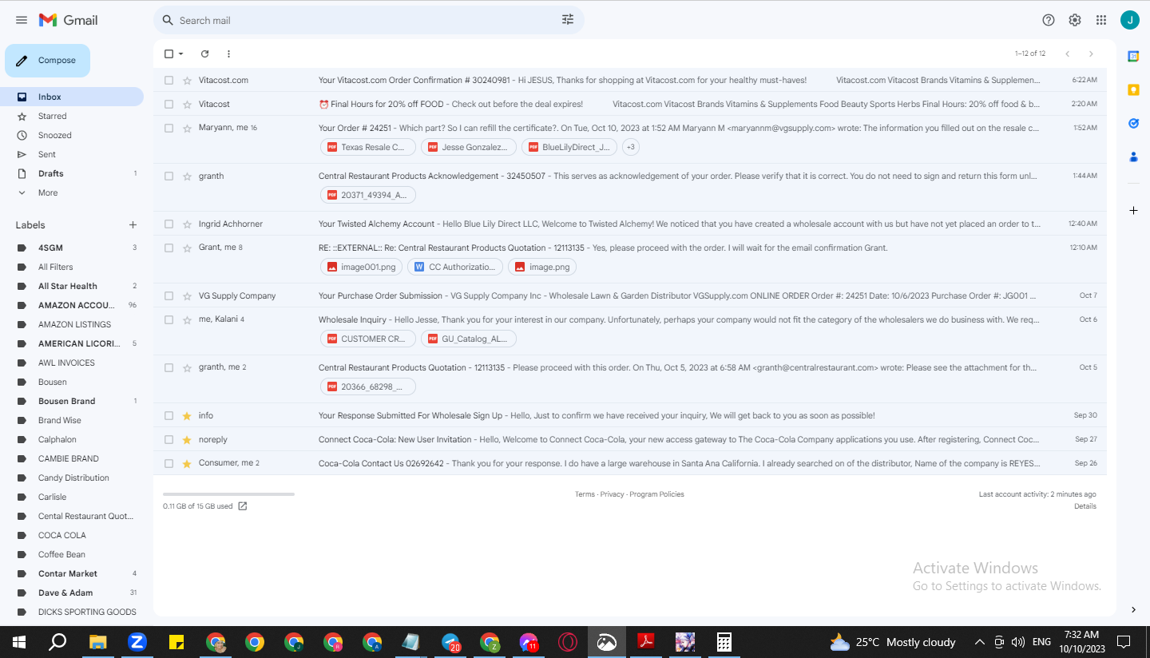This screenshot has height=658, width=1150.
Task: Create a new label with plus icon
Action: tap(133, 225)
